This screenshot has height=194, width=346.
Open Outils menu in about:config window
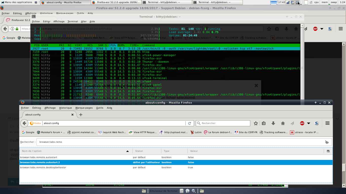click(x=100, y=108)
